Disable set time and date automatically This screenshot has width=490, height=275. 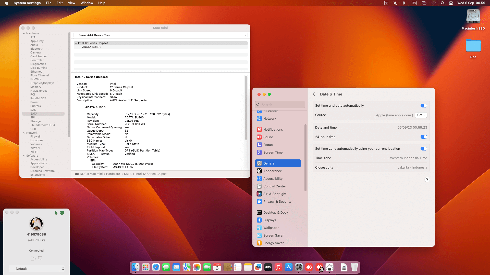pyautogui.click(x=424, y=106)
